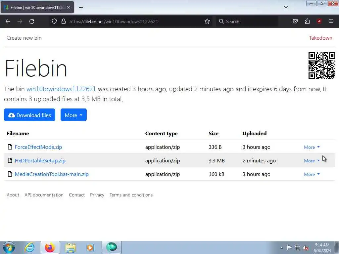Image resolution: width=339 pixels, height=254 pixels.
Task: Open Windows Media Player from the taskbar
Action: click(x=90, y=247)
